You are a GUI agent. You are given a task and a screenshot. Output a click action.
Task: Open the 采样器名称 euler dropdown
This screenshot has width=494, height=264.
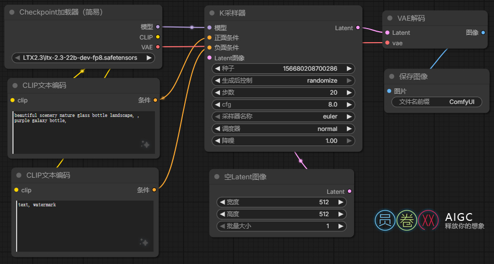[283, 116]
